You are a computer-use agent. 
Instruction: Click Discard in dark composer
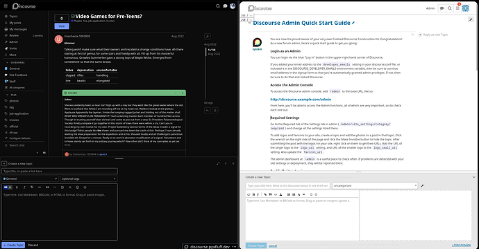point(33,245)
